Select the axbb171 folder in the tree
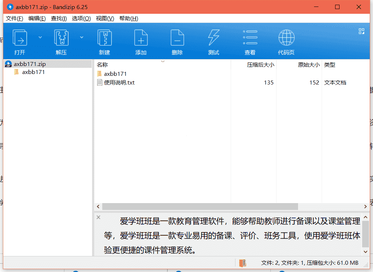This screenshot has height=272, width=373. tap(33, 72)
